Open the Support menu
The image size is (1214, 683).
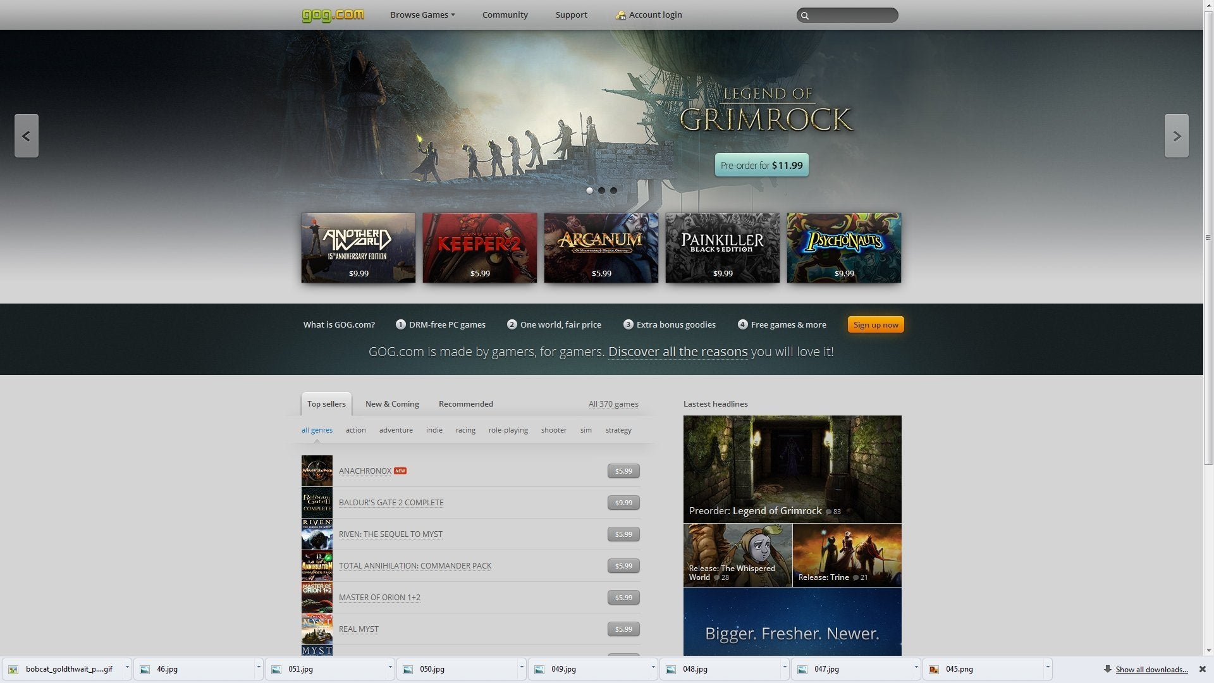click(x=571, y=15)
